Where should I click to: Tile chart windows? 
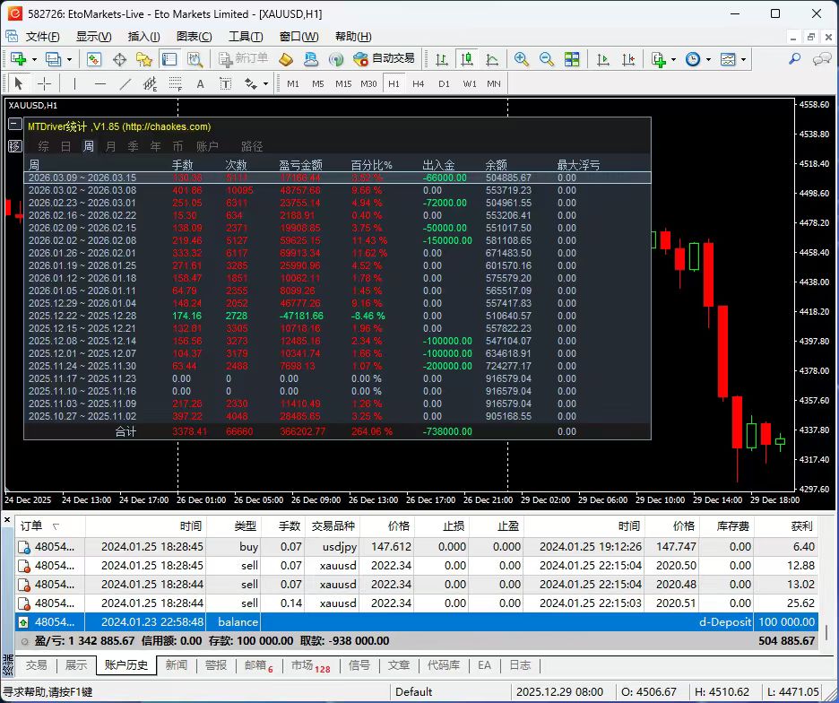point(572,59)
